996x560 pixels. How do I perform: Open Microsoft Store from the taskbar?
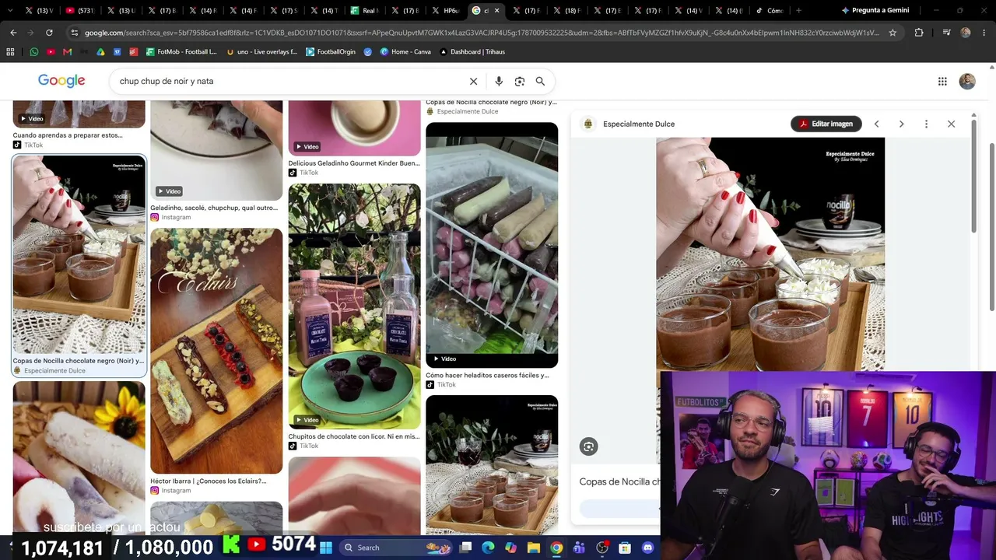coord(625,548)
